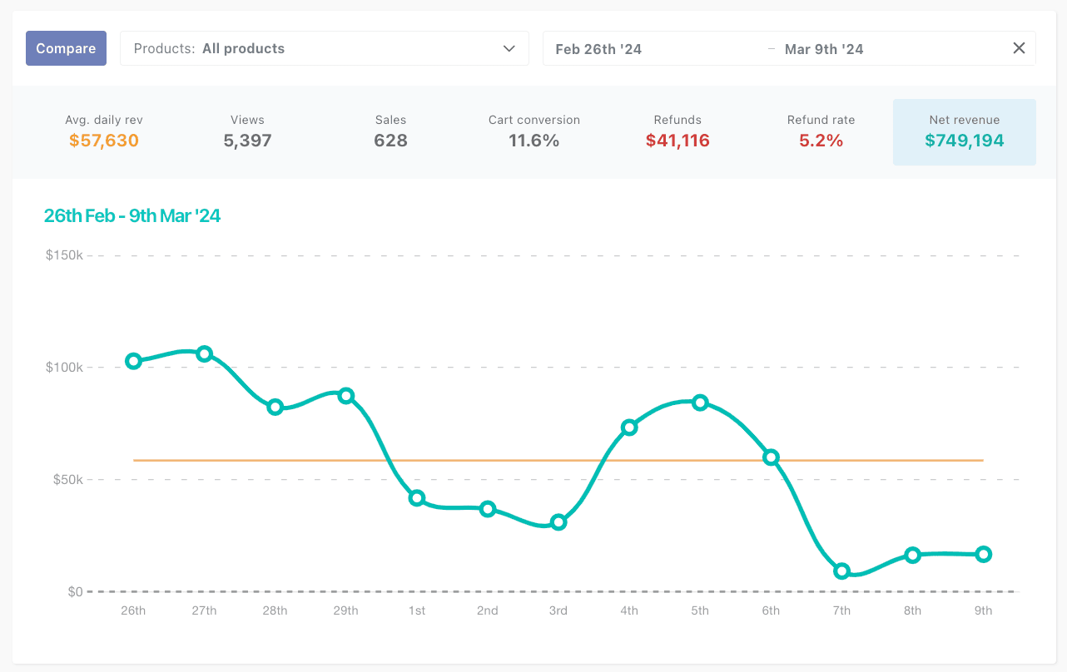Click the 27th peak data point

[x=204, y=353]
